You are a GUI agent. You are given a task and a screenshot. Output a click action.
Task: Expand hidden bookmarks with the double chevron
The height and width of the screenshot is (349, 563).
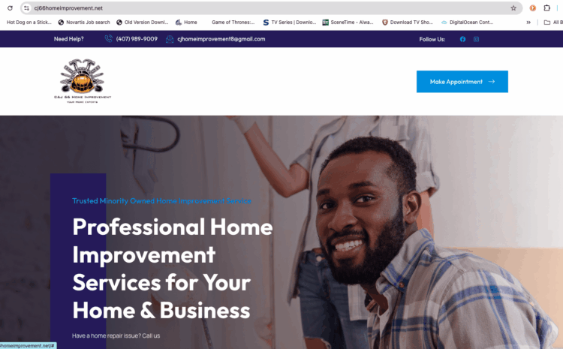coord(528,23)
